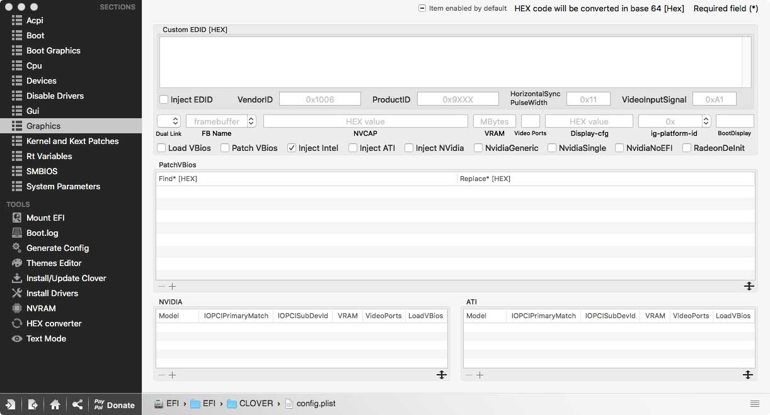Viewport: 770px width, 415px height.
Task: Click the PatchVBios table expand/collapse icon
Action: [749, 286]
